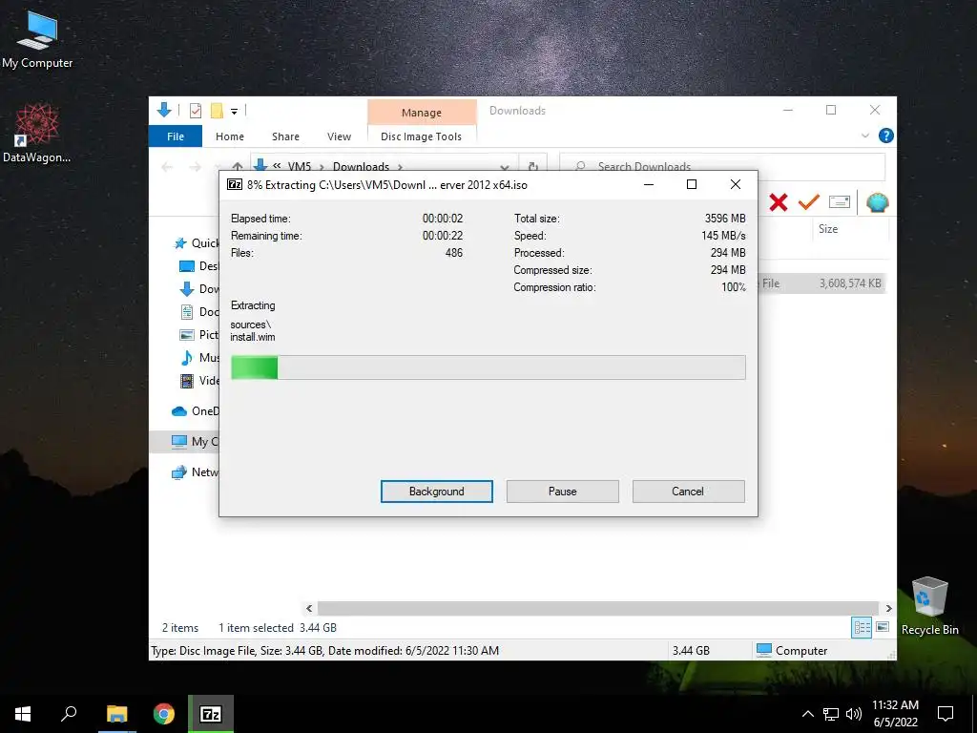The height and width of the screenshot is (733, 977).
Task: Click the extraction progress bar
Action: point(488,367)
